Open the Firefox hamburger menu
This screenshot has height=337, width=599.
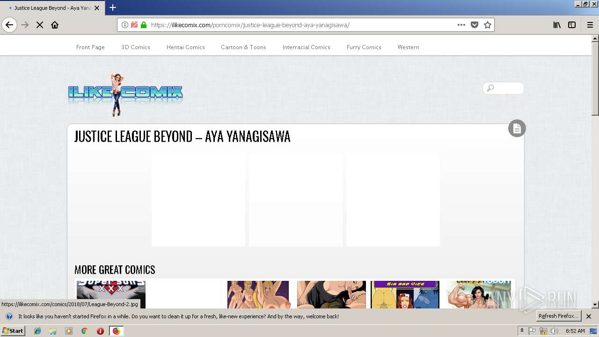[590, 25]
